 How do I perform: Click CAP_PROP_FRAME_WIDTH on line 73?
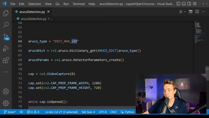pyautogui.click(x=70, y=83)
